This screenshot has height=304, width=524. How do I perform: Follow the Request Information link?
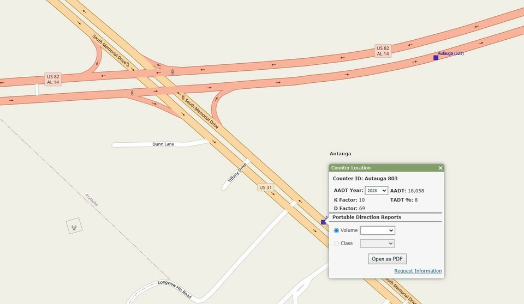[x=418, y=271]
